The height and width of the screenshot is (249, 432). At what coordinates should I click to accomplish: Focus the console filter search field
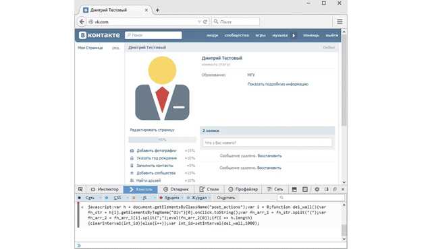(x=310, y=198)
